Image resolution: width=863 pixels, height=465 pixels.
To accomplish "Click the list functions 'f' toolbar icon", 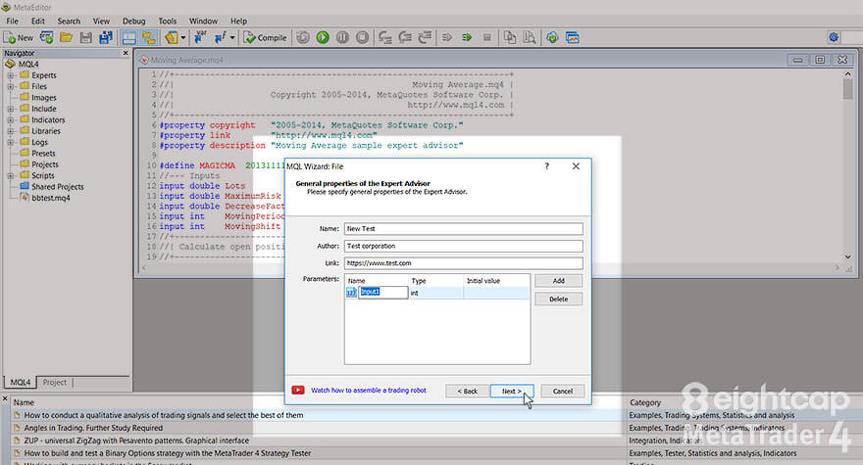I will 220,38.
